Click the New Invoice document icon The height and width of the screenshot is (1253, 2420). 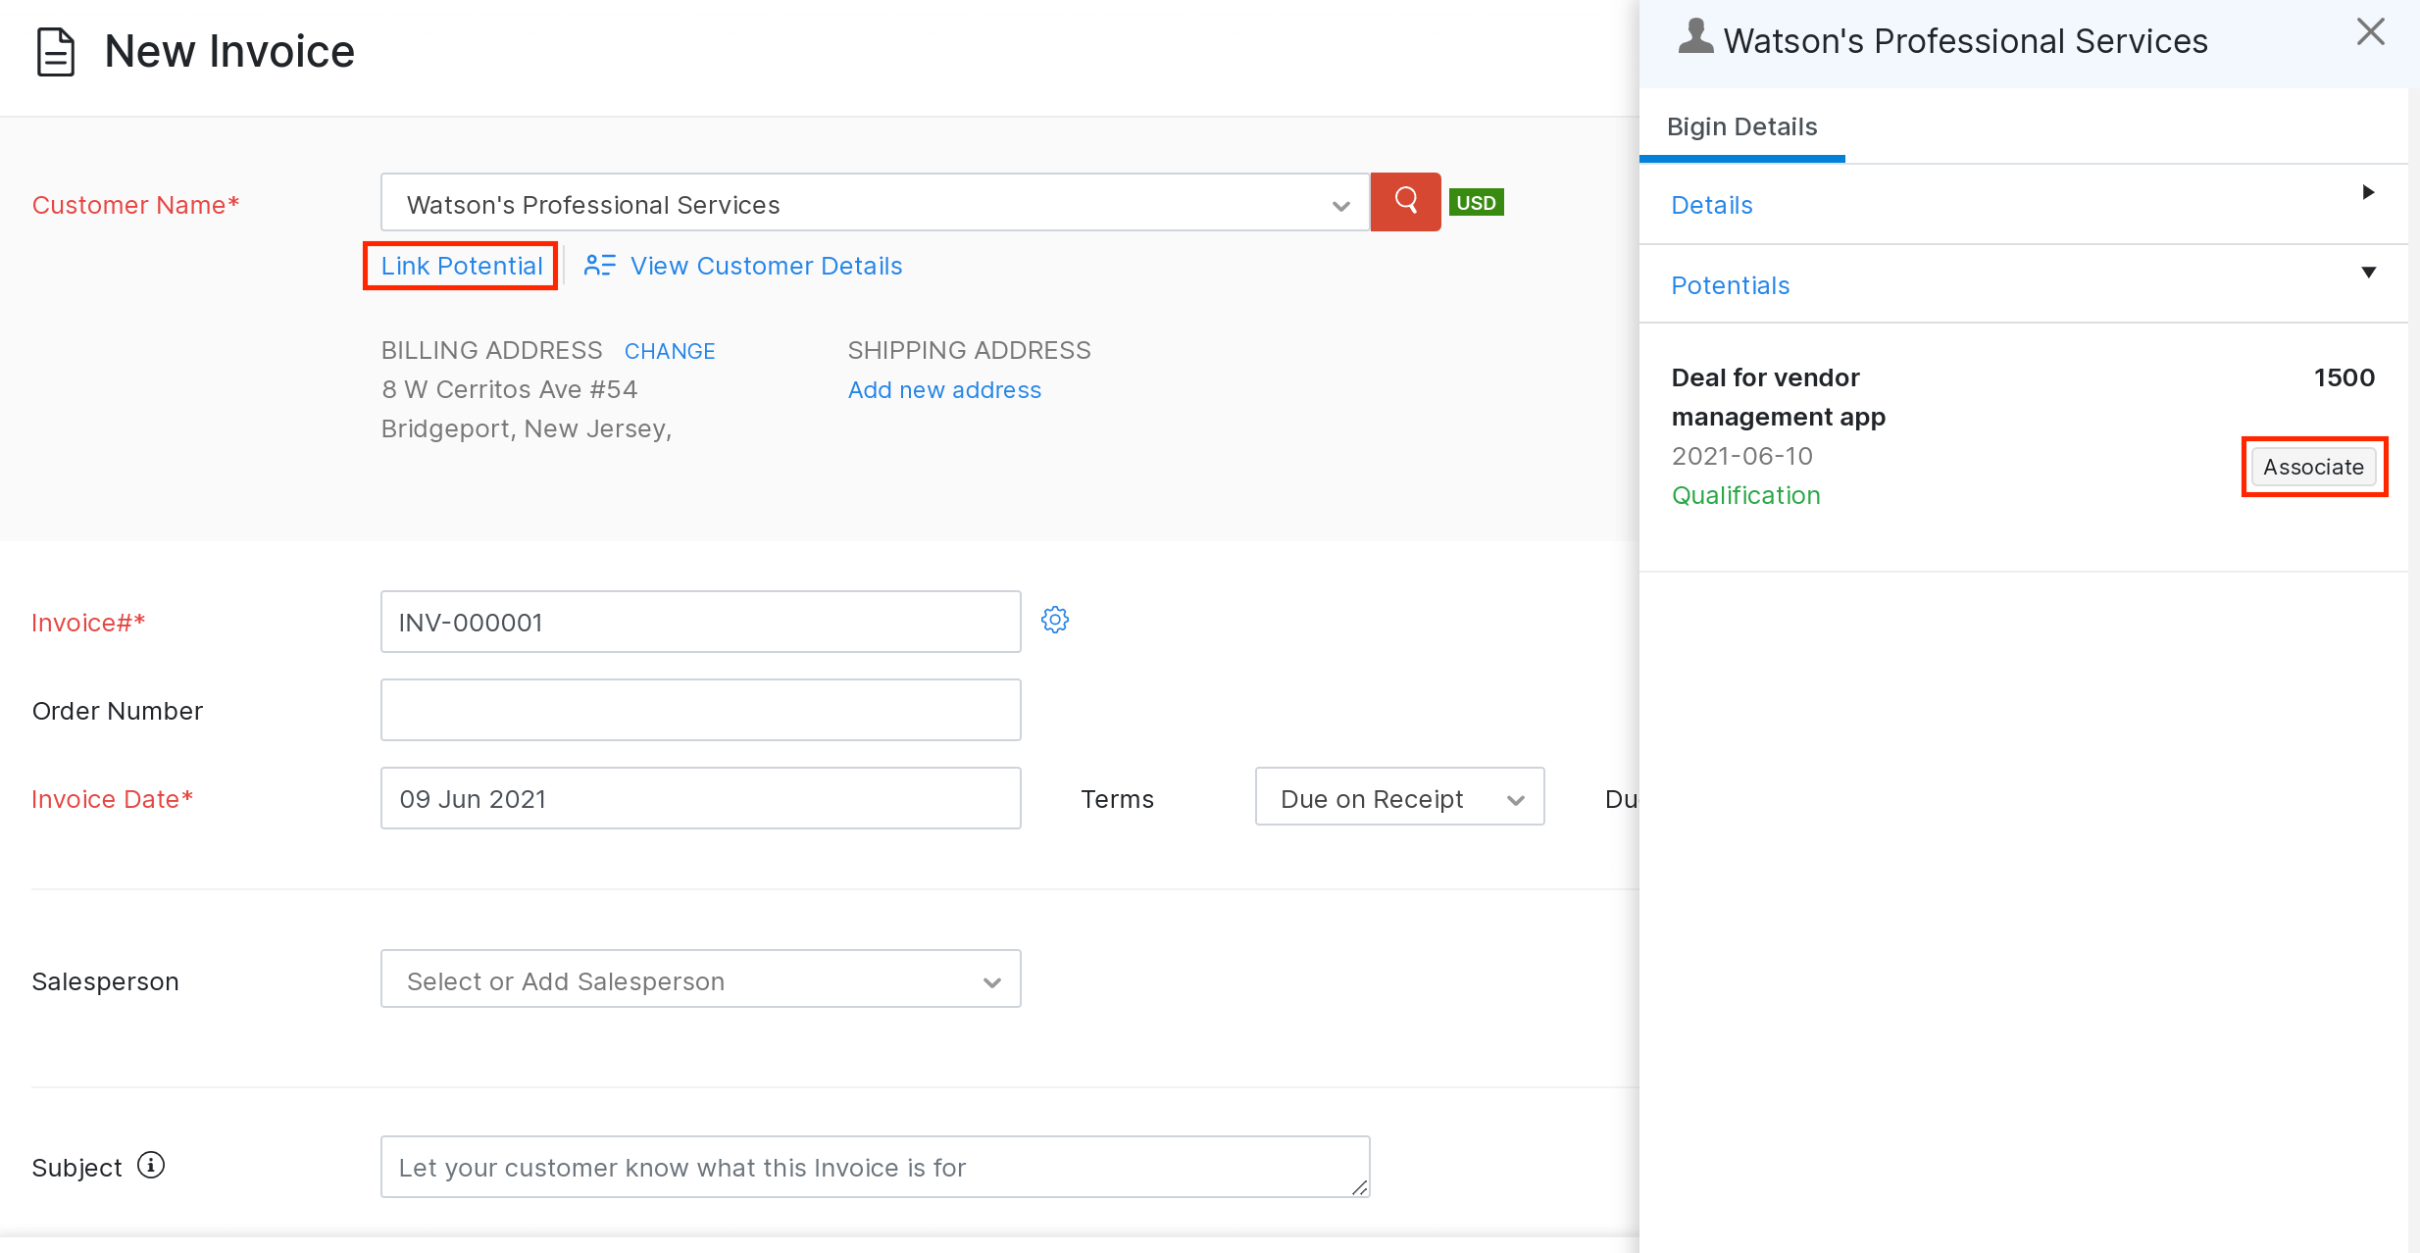pos(55,52)
